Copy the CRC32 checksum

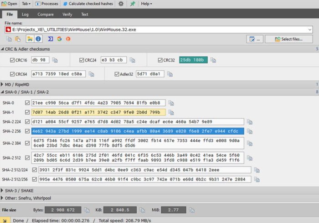click(213, 60)
